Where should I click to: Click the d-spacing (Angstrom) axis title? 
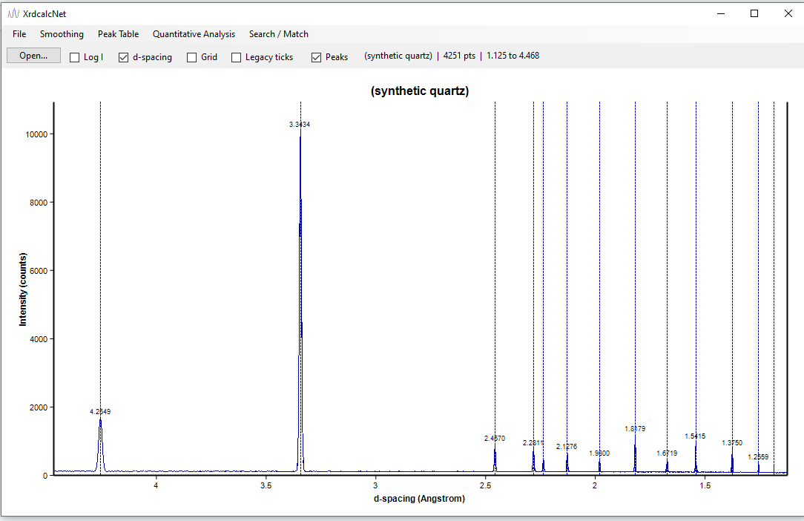(420, 499)
